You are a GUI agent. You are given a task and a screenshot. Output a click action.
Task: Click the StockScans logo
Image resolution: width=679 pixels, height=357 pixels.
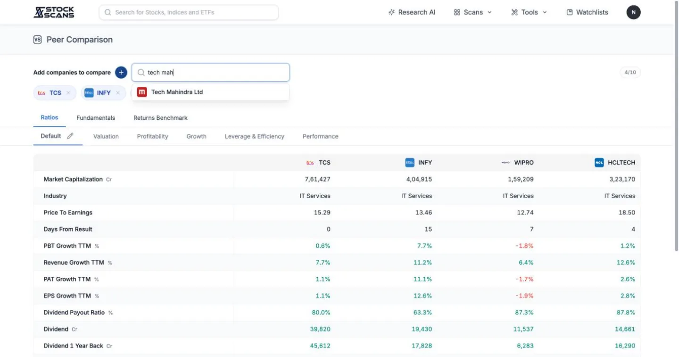click(x=54, y=12)
